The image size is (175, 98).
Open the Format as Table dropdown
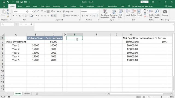tap(114, 14)
